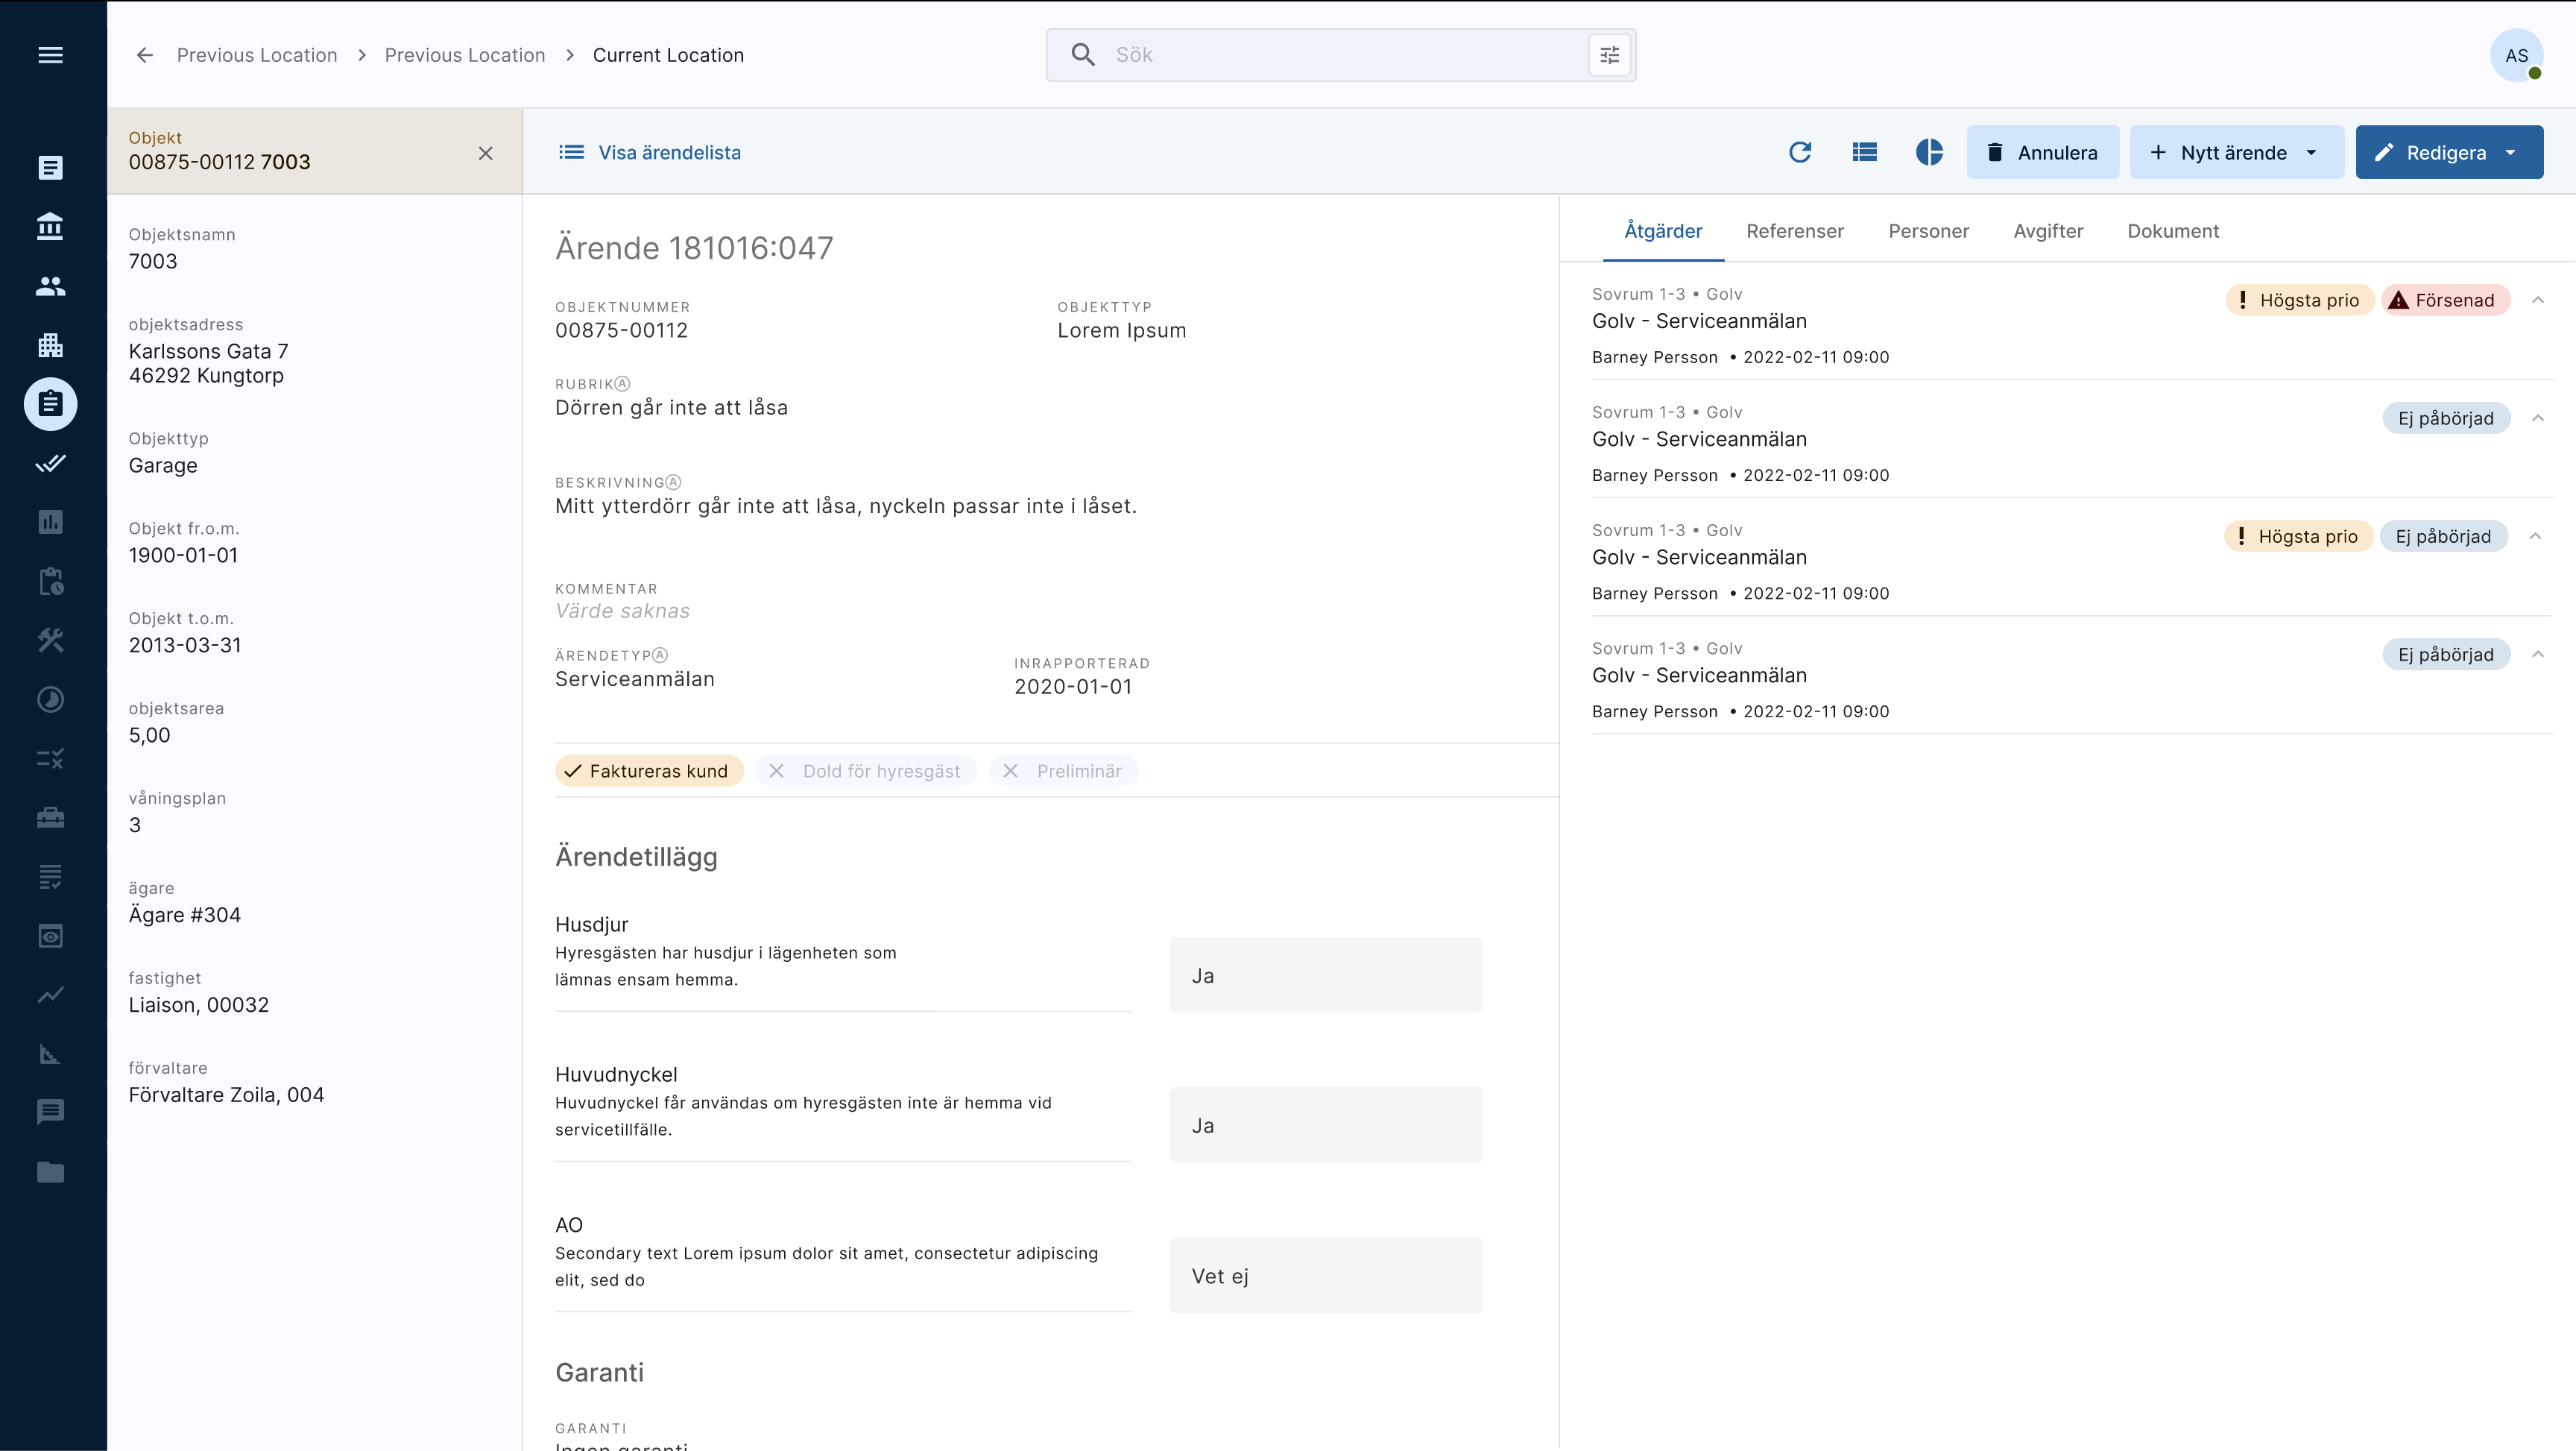The width and height of the screenshot is (2576, 1451).
Task: Open the Redigera dropdown button
Action: (2448, 152)
